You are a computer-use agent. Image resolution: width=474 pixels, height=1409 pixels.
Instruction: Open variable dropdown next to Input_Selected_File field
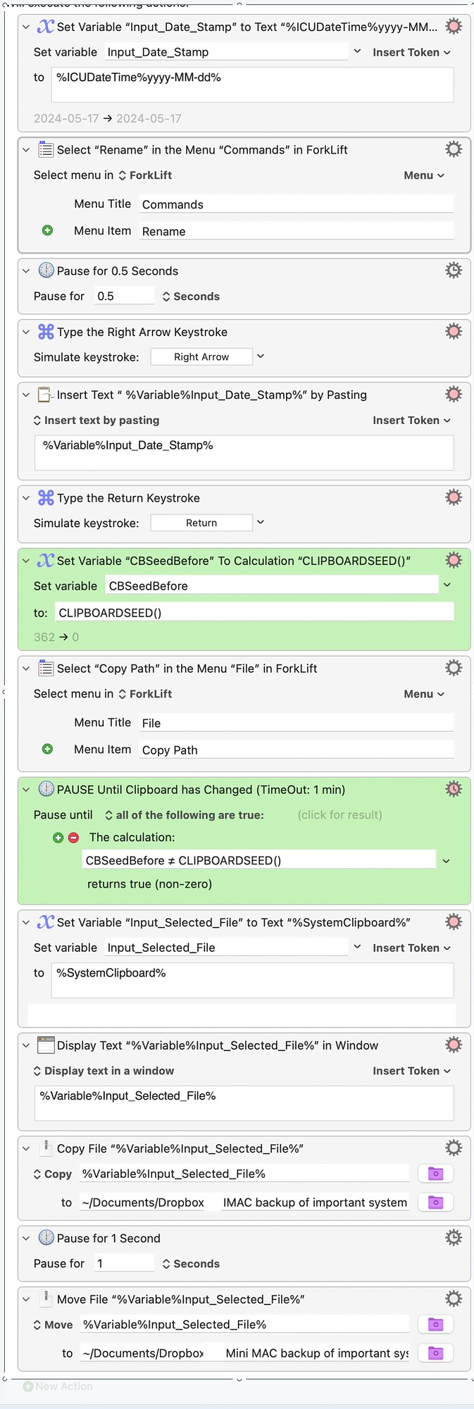pos(357,948)
